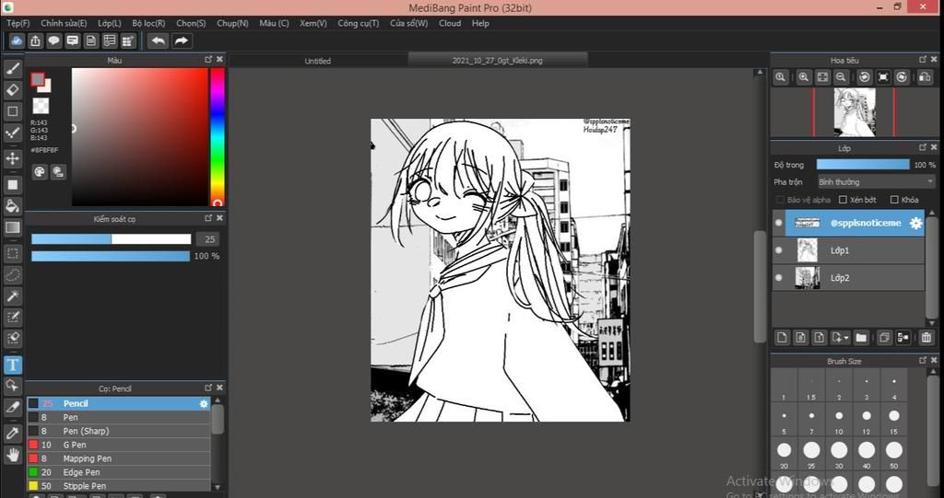Click the share/export toolbar icon
Screen dimensions: 944x498
point(36,41)
